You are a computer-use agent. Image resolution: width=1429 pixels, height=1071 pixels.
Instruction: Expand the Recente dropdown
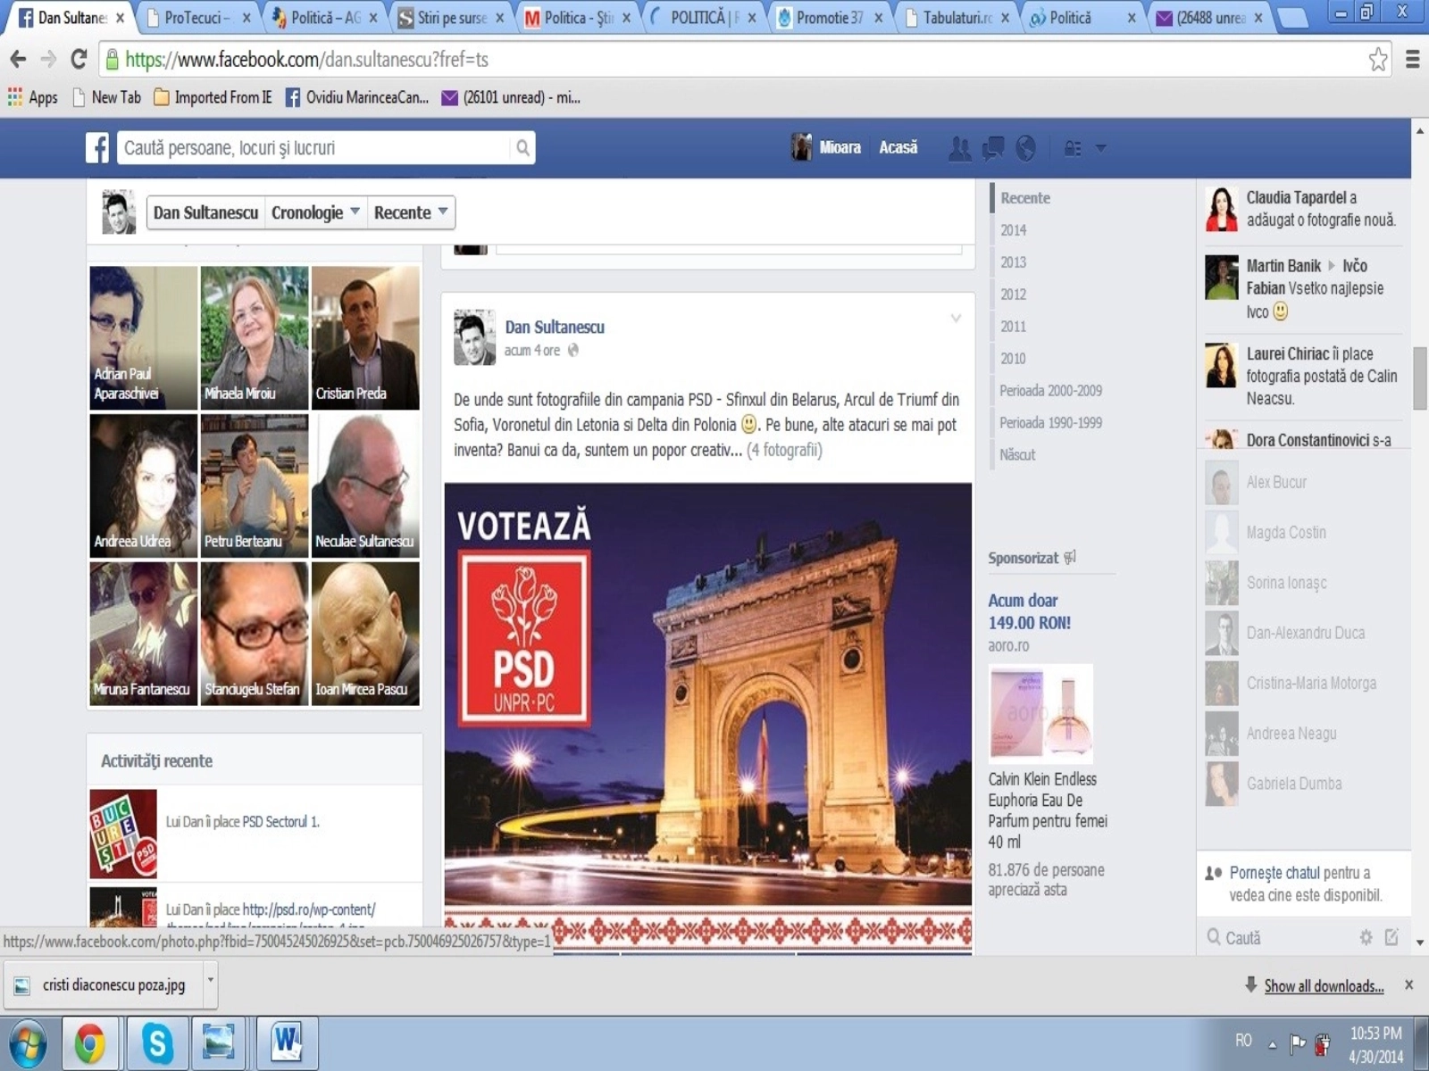(x=411, y=212)
